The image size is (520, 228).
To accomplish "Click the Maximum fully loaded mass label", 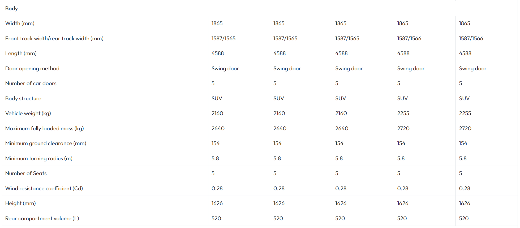I will click(x=44, y=128).
